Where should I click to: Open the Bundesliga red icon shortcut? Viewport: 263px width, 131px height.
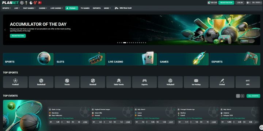[x=40, y=3]
